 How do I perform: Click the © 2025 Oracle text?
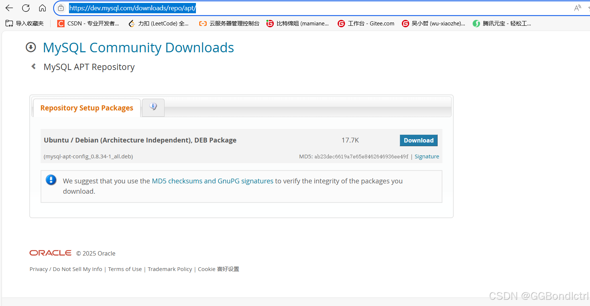(x=96, y=253)
